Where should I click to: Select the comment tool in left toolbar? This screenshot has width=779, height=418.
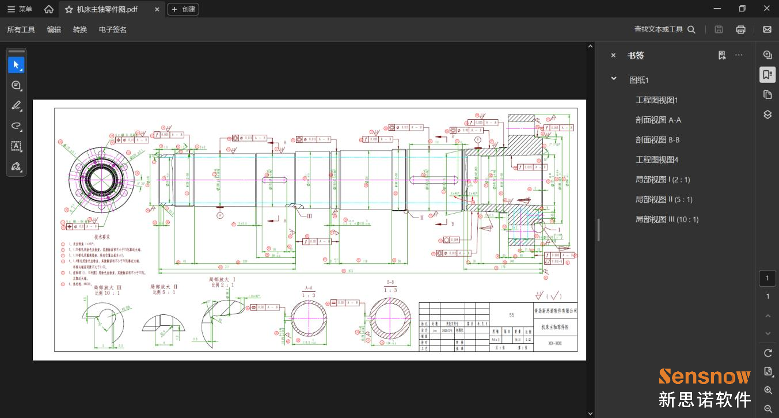16,85
